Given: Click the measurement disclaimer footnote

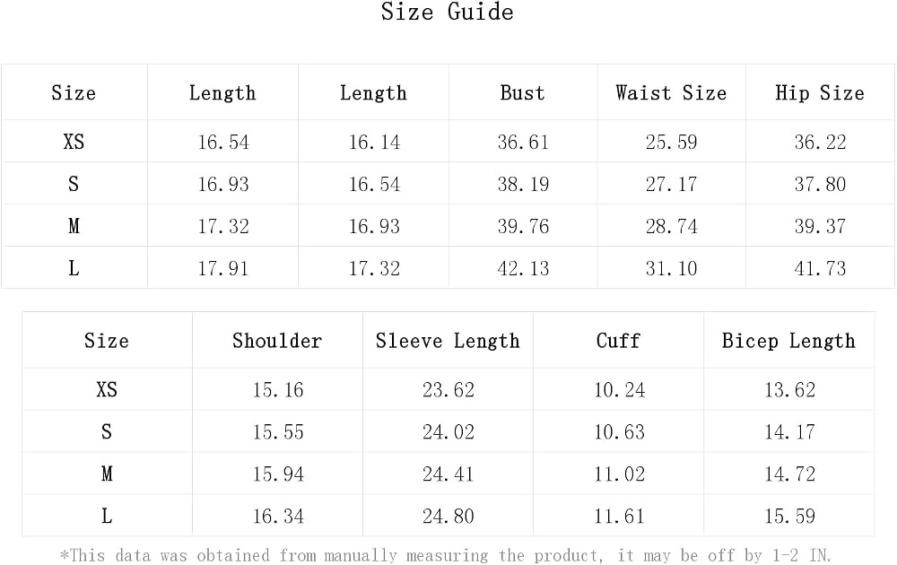Looking at the screenshot, I should coord(446,555).
